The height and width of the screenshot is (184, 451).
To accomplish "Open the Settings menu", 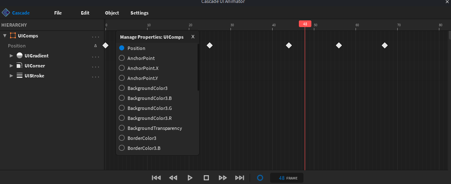I will pos(139,13).
